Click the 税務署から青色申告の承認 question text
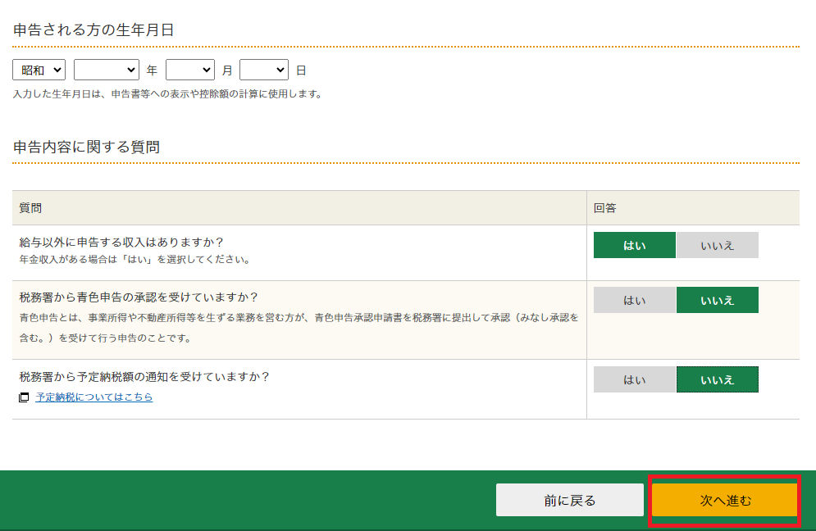Screen dimensions: 816x531 click(144, 297)
